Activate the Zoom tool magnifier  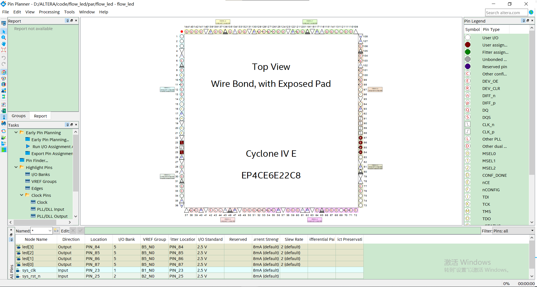[4, 38]
